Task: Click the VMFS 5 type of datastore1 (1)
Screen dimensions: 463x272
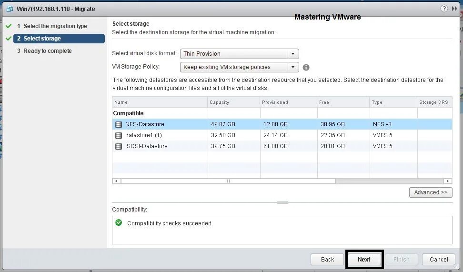Action: click(382, 135)
